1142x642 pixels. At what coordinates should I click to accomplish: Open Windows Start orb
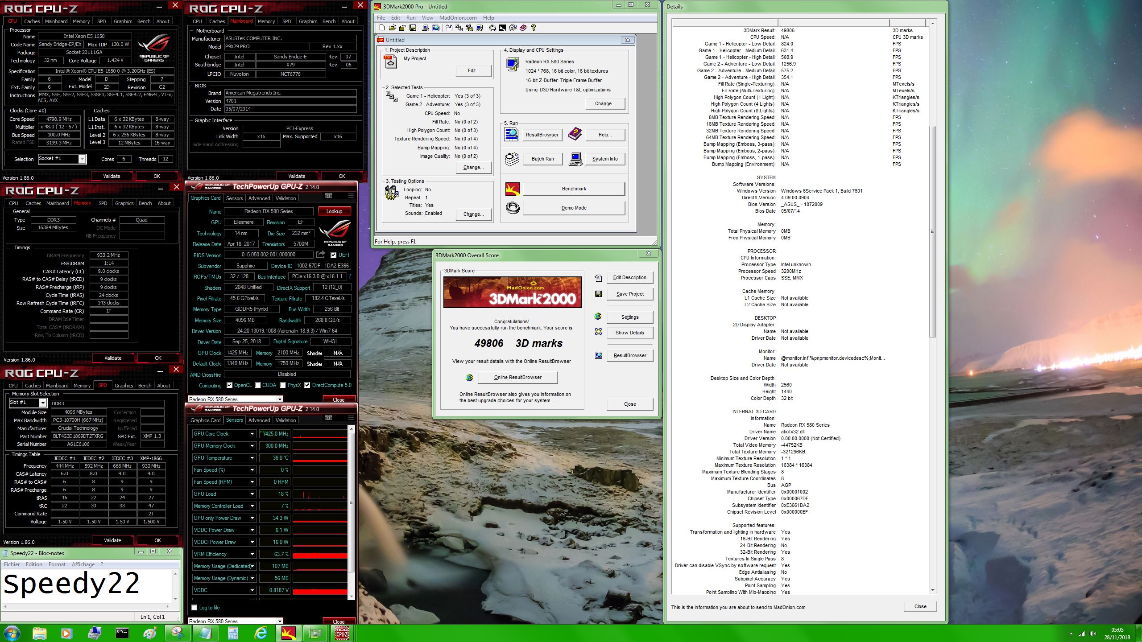tap(12, 633)
